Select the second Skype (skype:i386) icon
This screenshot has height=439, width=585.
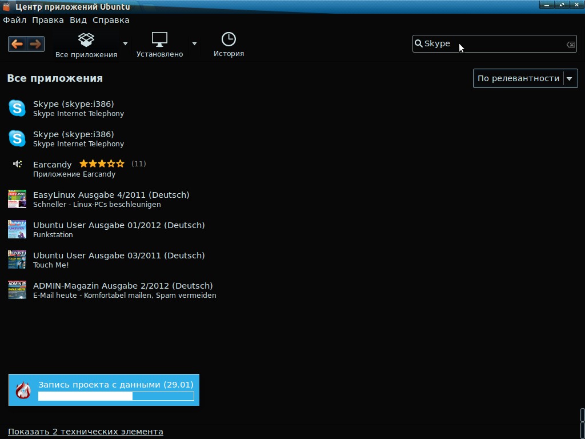tap(17, 138)
